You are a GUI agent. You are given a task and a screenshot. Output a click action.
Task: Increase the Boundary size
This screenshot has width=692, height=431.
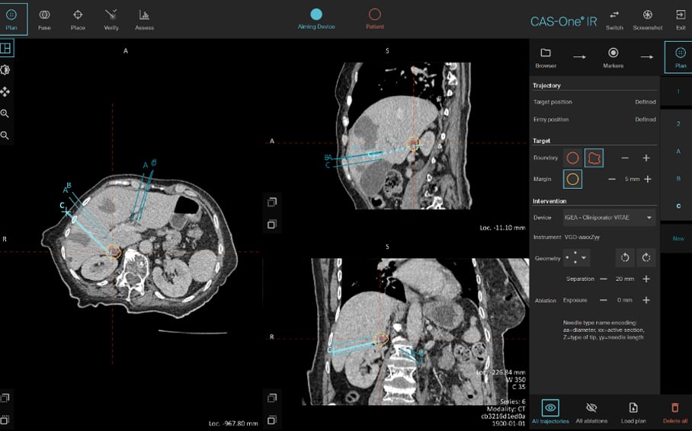pyautogui.click(x=646, y=158)
